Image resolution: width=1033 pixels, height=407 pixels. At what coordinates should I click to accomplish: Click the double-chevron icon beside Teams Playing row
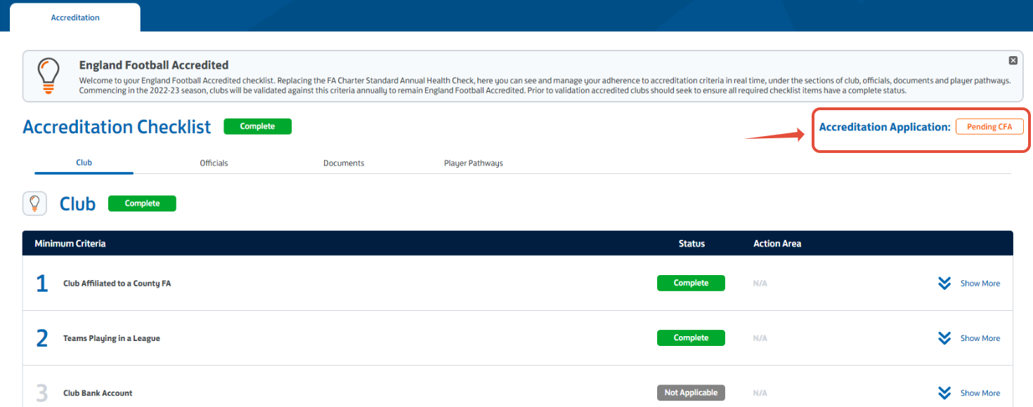pos(944,338)
